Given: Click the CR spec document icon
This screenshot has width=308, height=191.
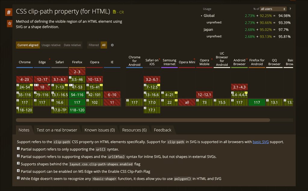Looking at the screenshot, I should pyautogui.click(x=114, y=12).
